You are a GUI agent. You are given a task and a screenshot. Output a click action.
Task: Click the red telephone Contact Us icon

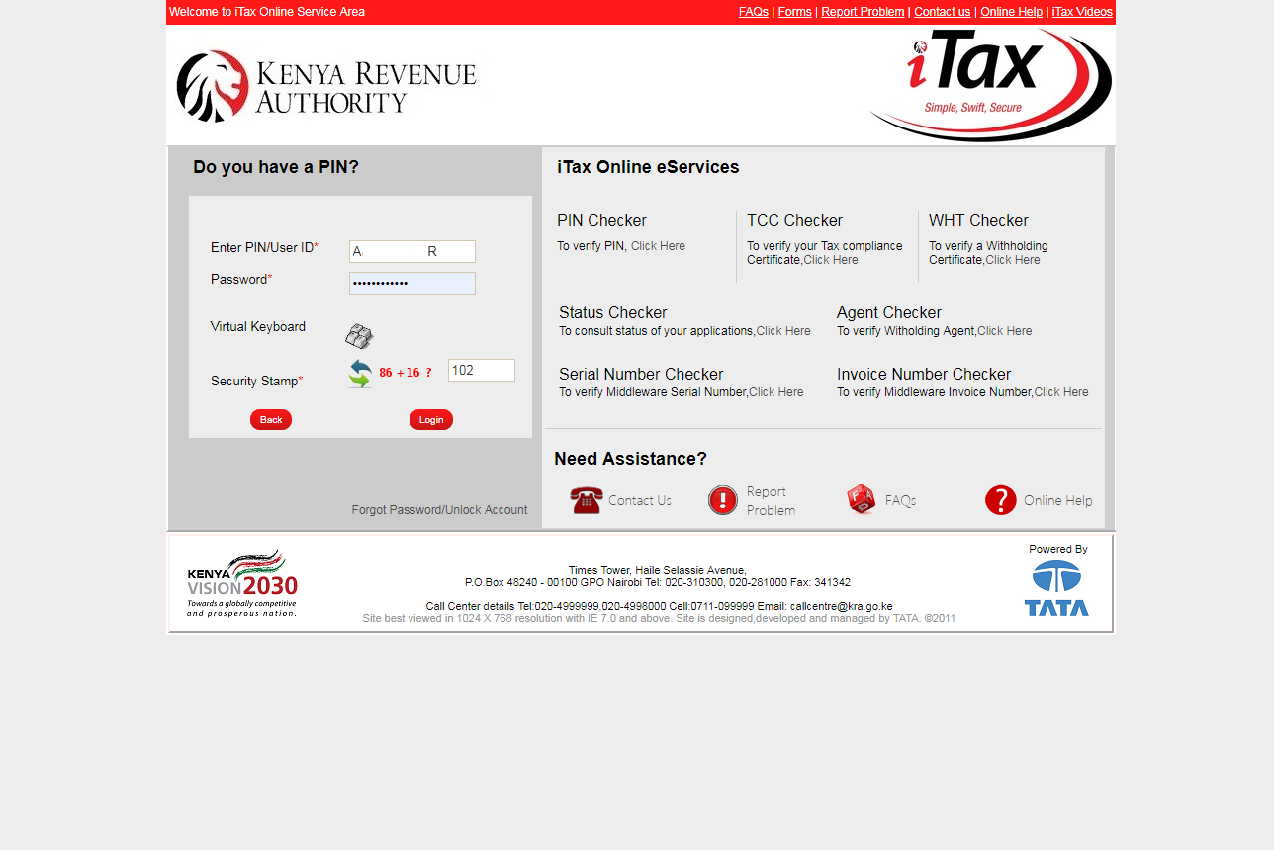click(x=586, y=500)
